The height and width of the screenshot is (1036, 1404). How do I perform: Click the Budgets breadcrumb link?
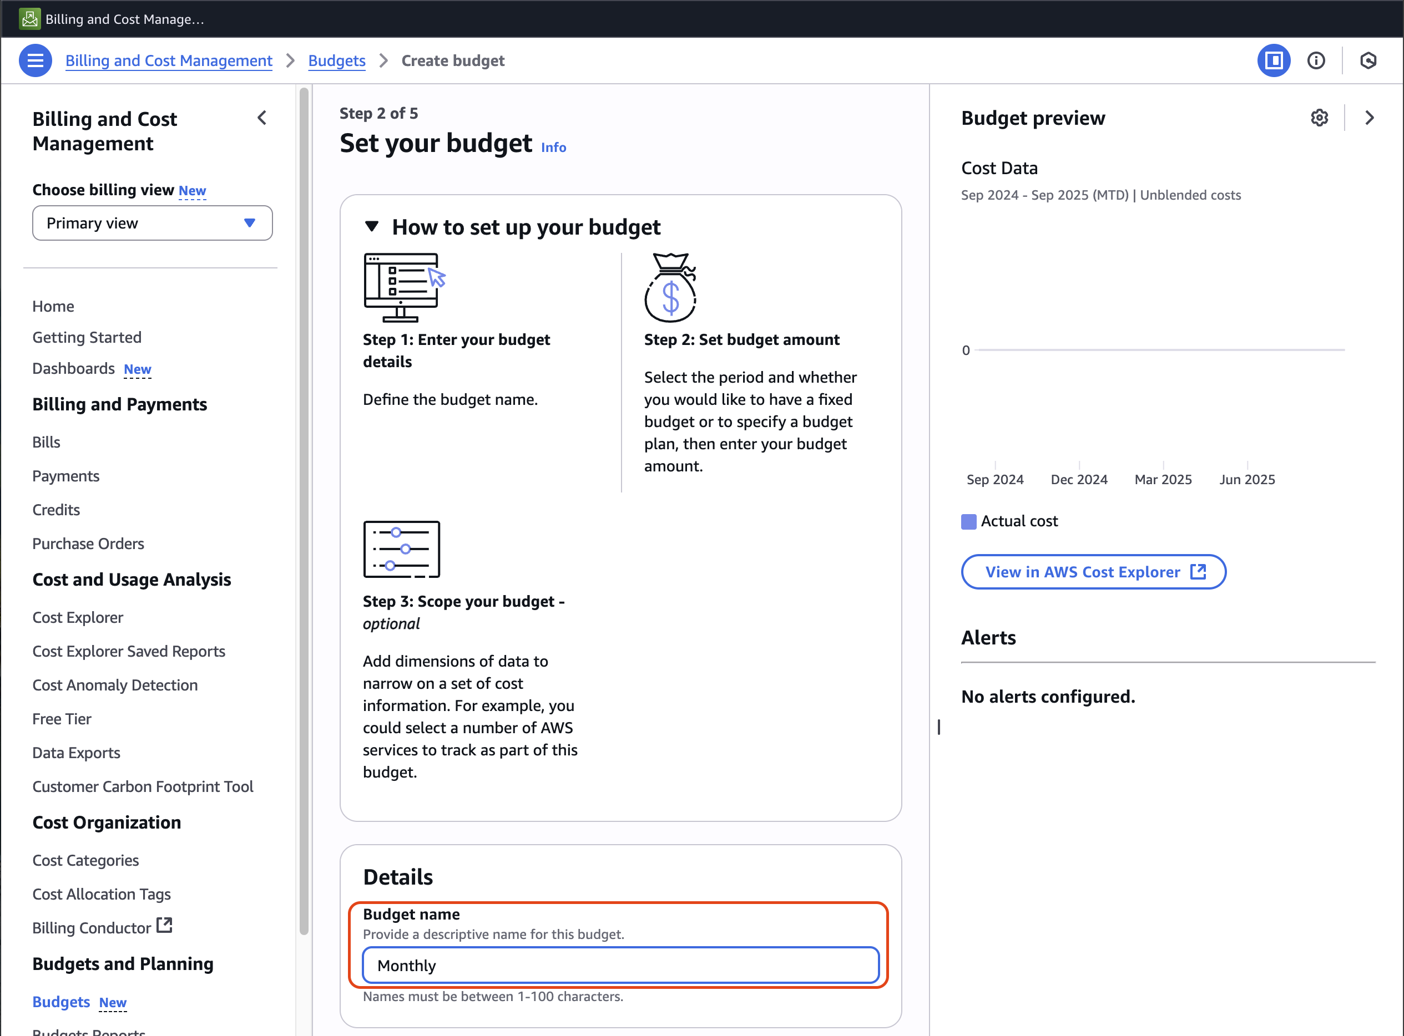[336, 61]
